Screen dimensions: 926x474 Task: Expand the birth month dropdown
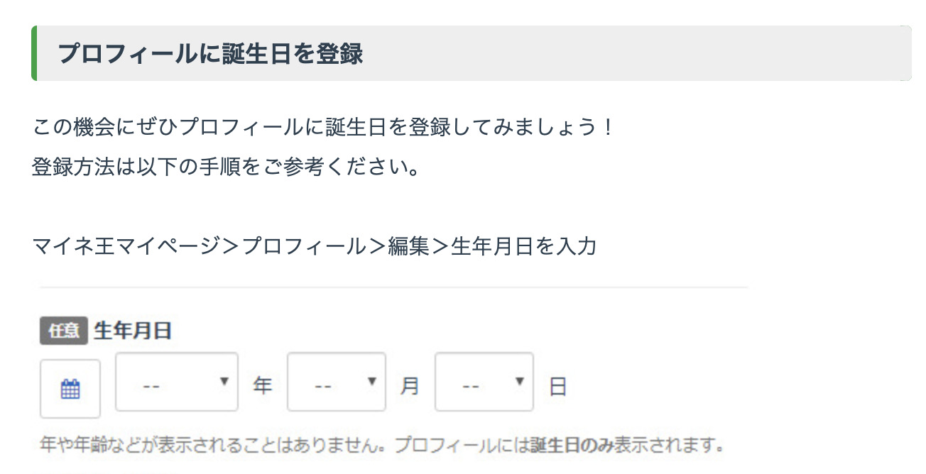pos(336,382)
